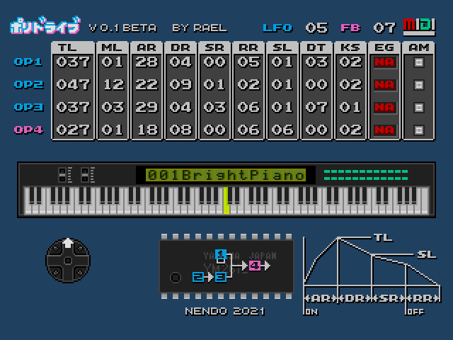The image size is (453, 340).
Task: Click the FB feedback value 07
Action: click(384, 28)
